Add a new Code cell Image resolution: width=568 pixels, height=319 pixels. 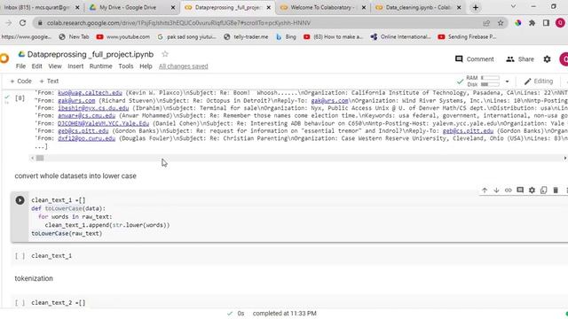pyautogui.click(x=20, y=81)
